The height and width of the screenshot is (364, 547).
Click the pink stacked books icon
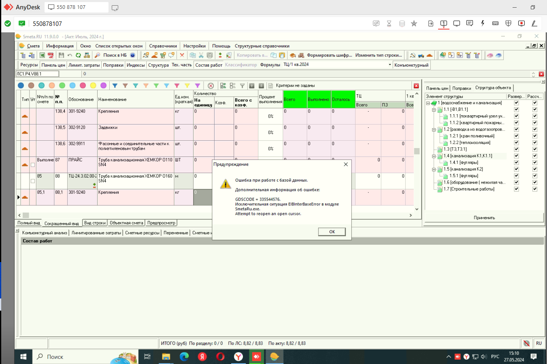490,55
